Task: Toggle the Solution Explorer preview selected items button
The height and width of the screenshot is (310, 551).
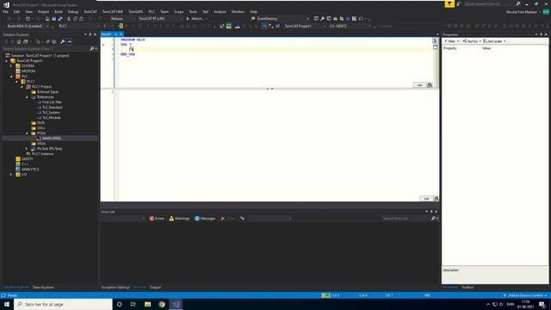Action: tap(69, 41)
